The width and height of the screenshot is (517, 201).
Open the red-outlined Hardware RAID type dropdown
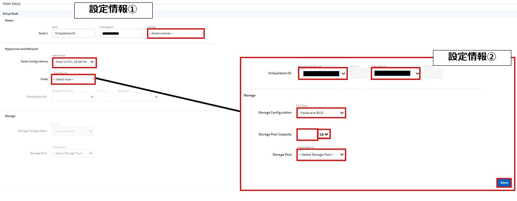tap(321, 113)
